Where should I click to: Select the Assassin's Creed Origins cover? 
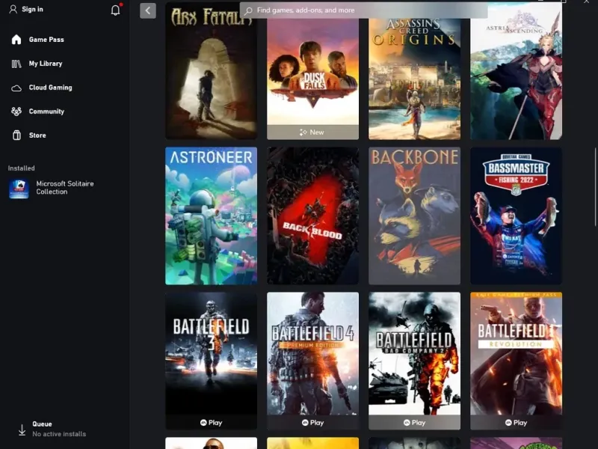[x=415, y=78]
